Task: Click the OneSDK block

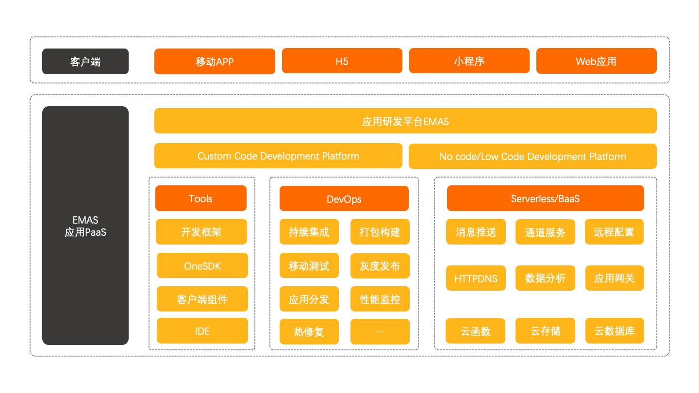Action: tap(202, 265)
